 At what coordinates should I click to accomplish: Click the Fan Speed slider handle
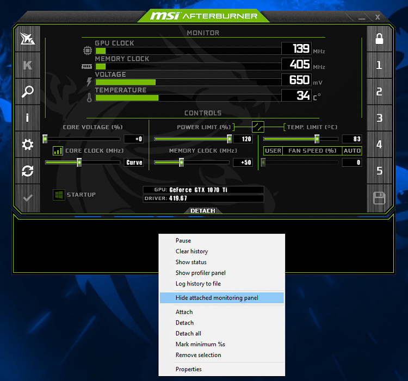coord(263,163)
